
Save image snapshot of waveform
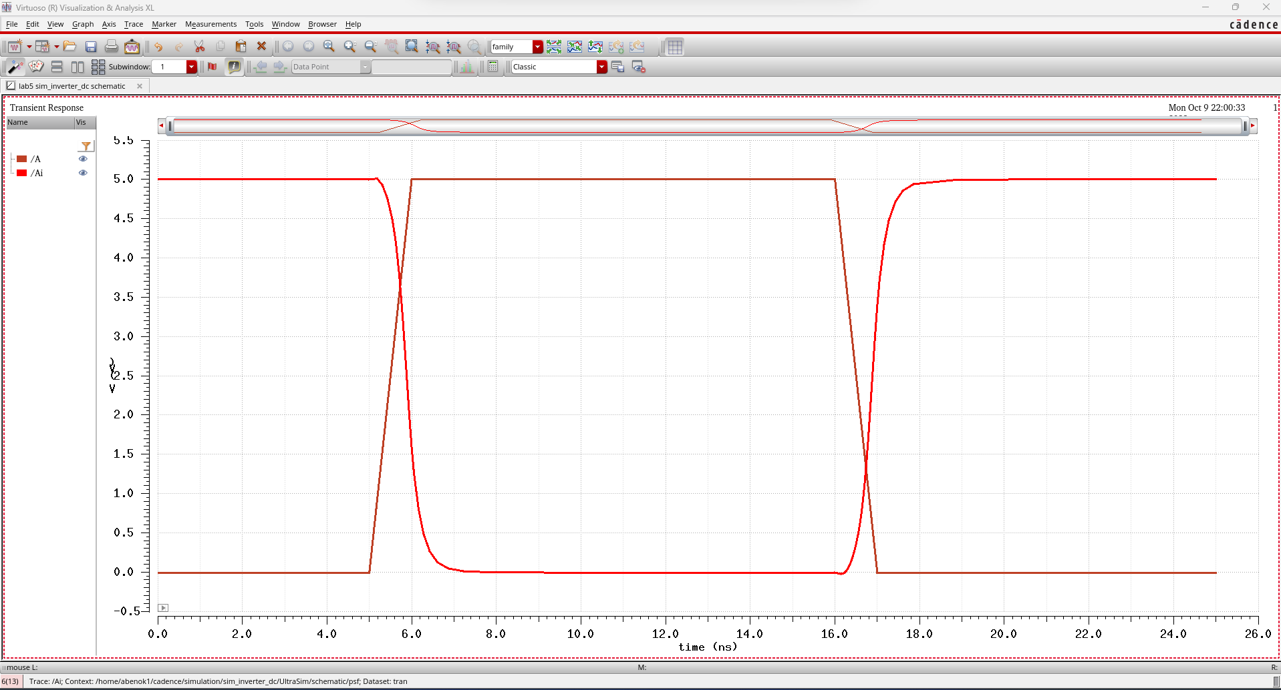coord(132,47)
